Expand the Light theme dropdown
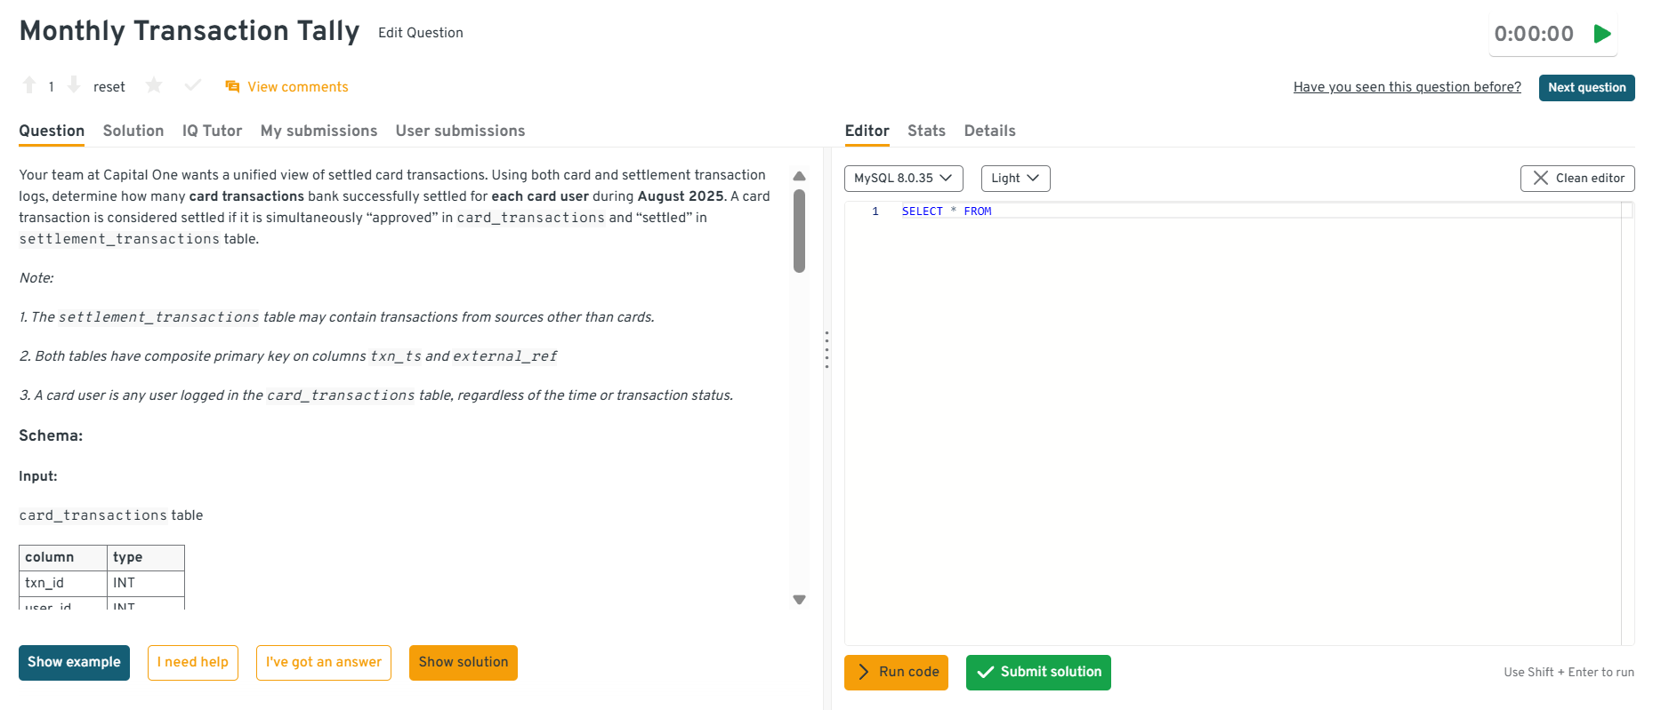This screenshot has height=710, width=1661. tap(1015, 179)
